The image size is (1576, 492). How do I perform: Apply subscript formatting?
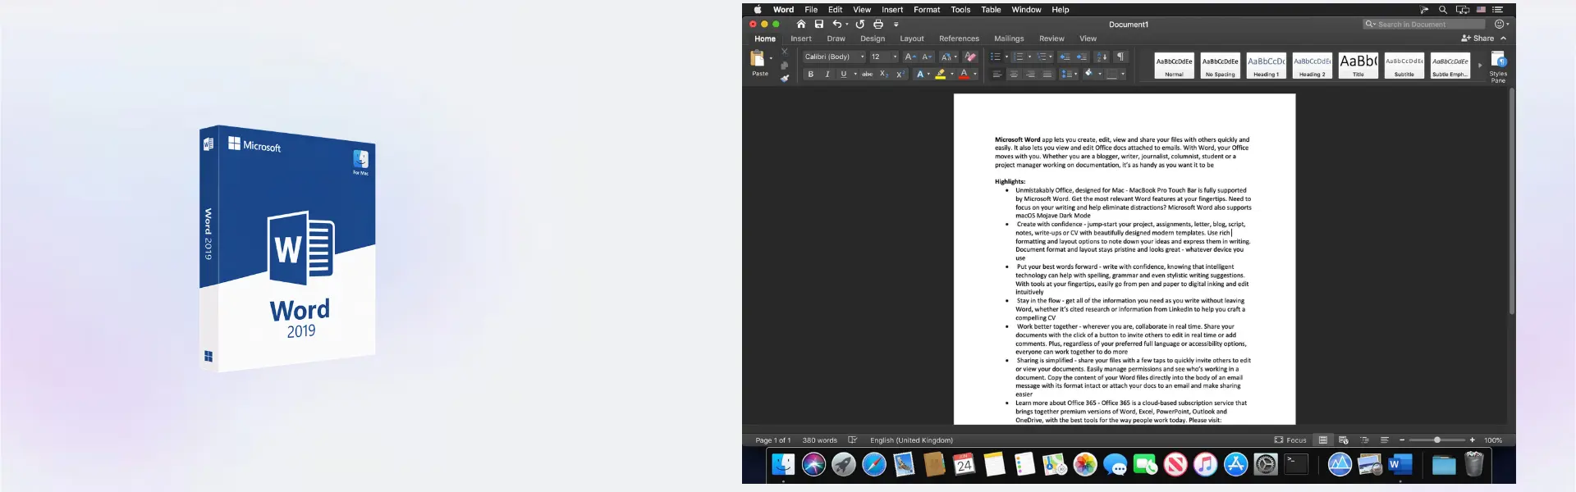click(884, 74)
